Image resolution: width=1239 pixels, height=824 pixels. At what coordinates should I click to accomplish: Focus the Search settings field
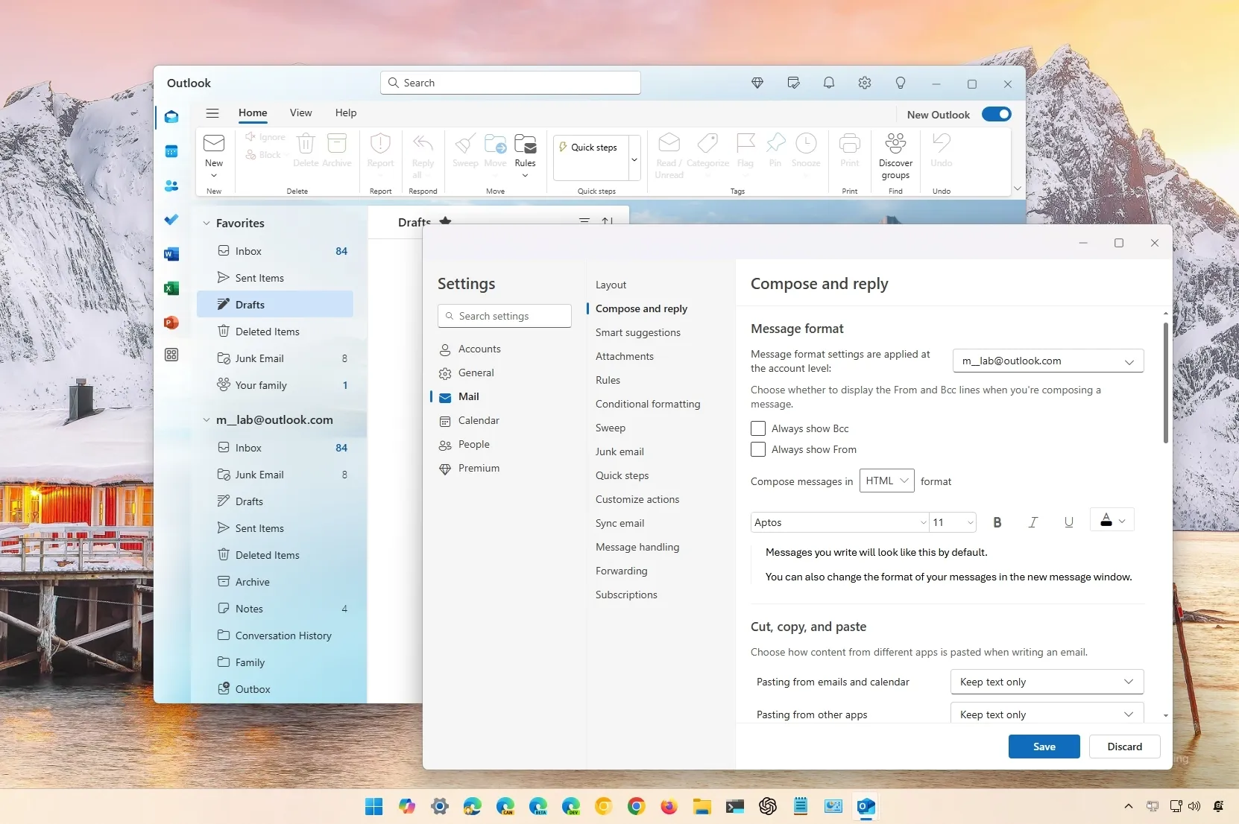click(505, 316)
